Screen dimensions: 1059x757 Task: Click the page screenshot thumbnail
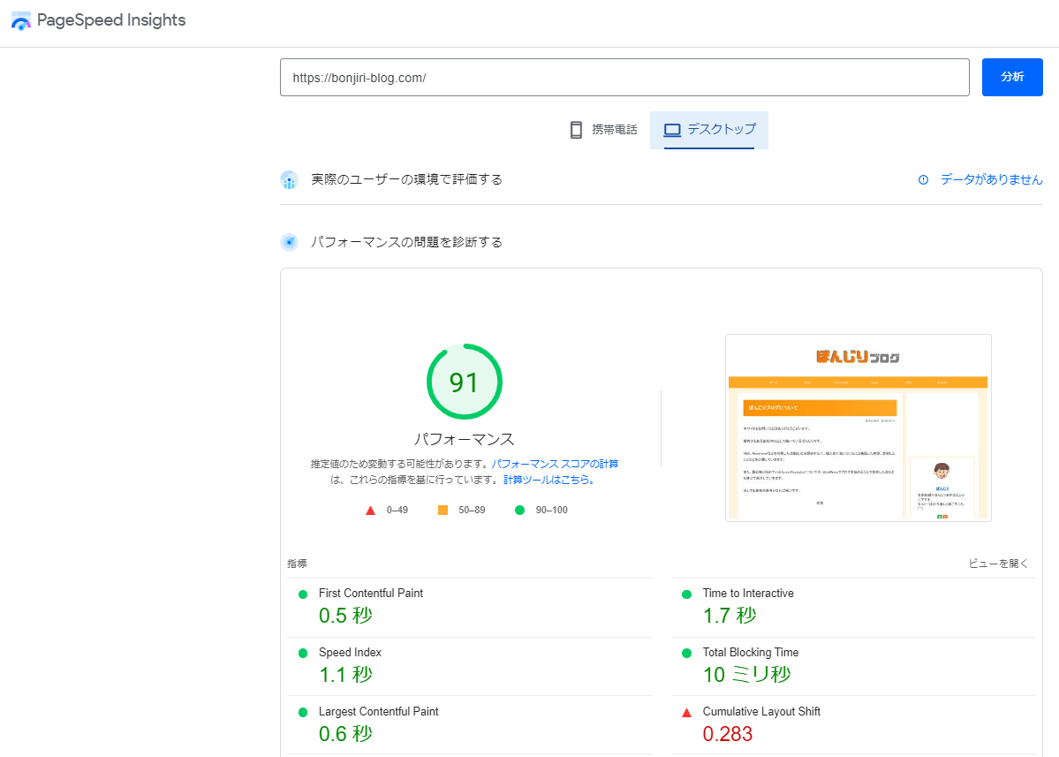(858, 428)
